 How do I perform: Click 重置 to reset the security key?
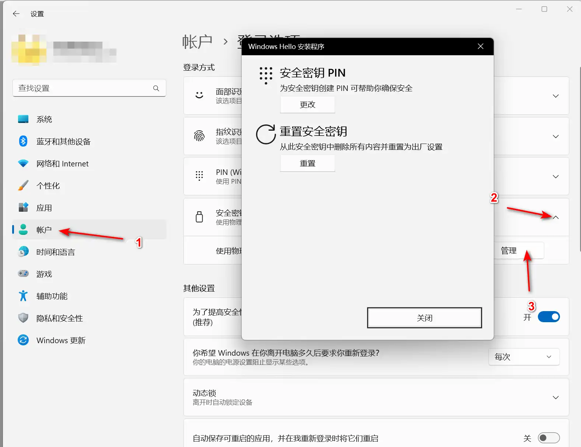tap(308, 163)
